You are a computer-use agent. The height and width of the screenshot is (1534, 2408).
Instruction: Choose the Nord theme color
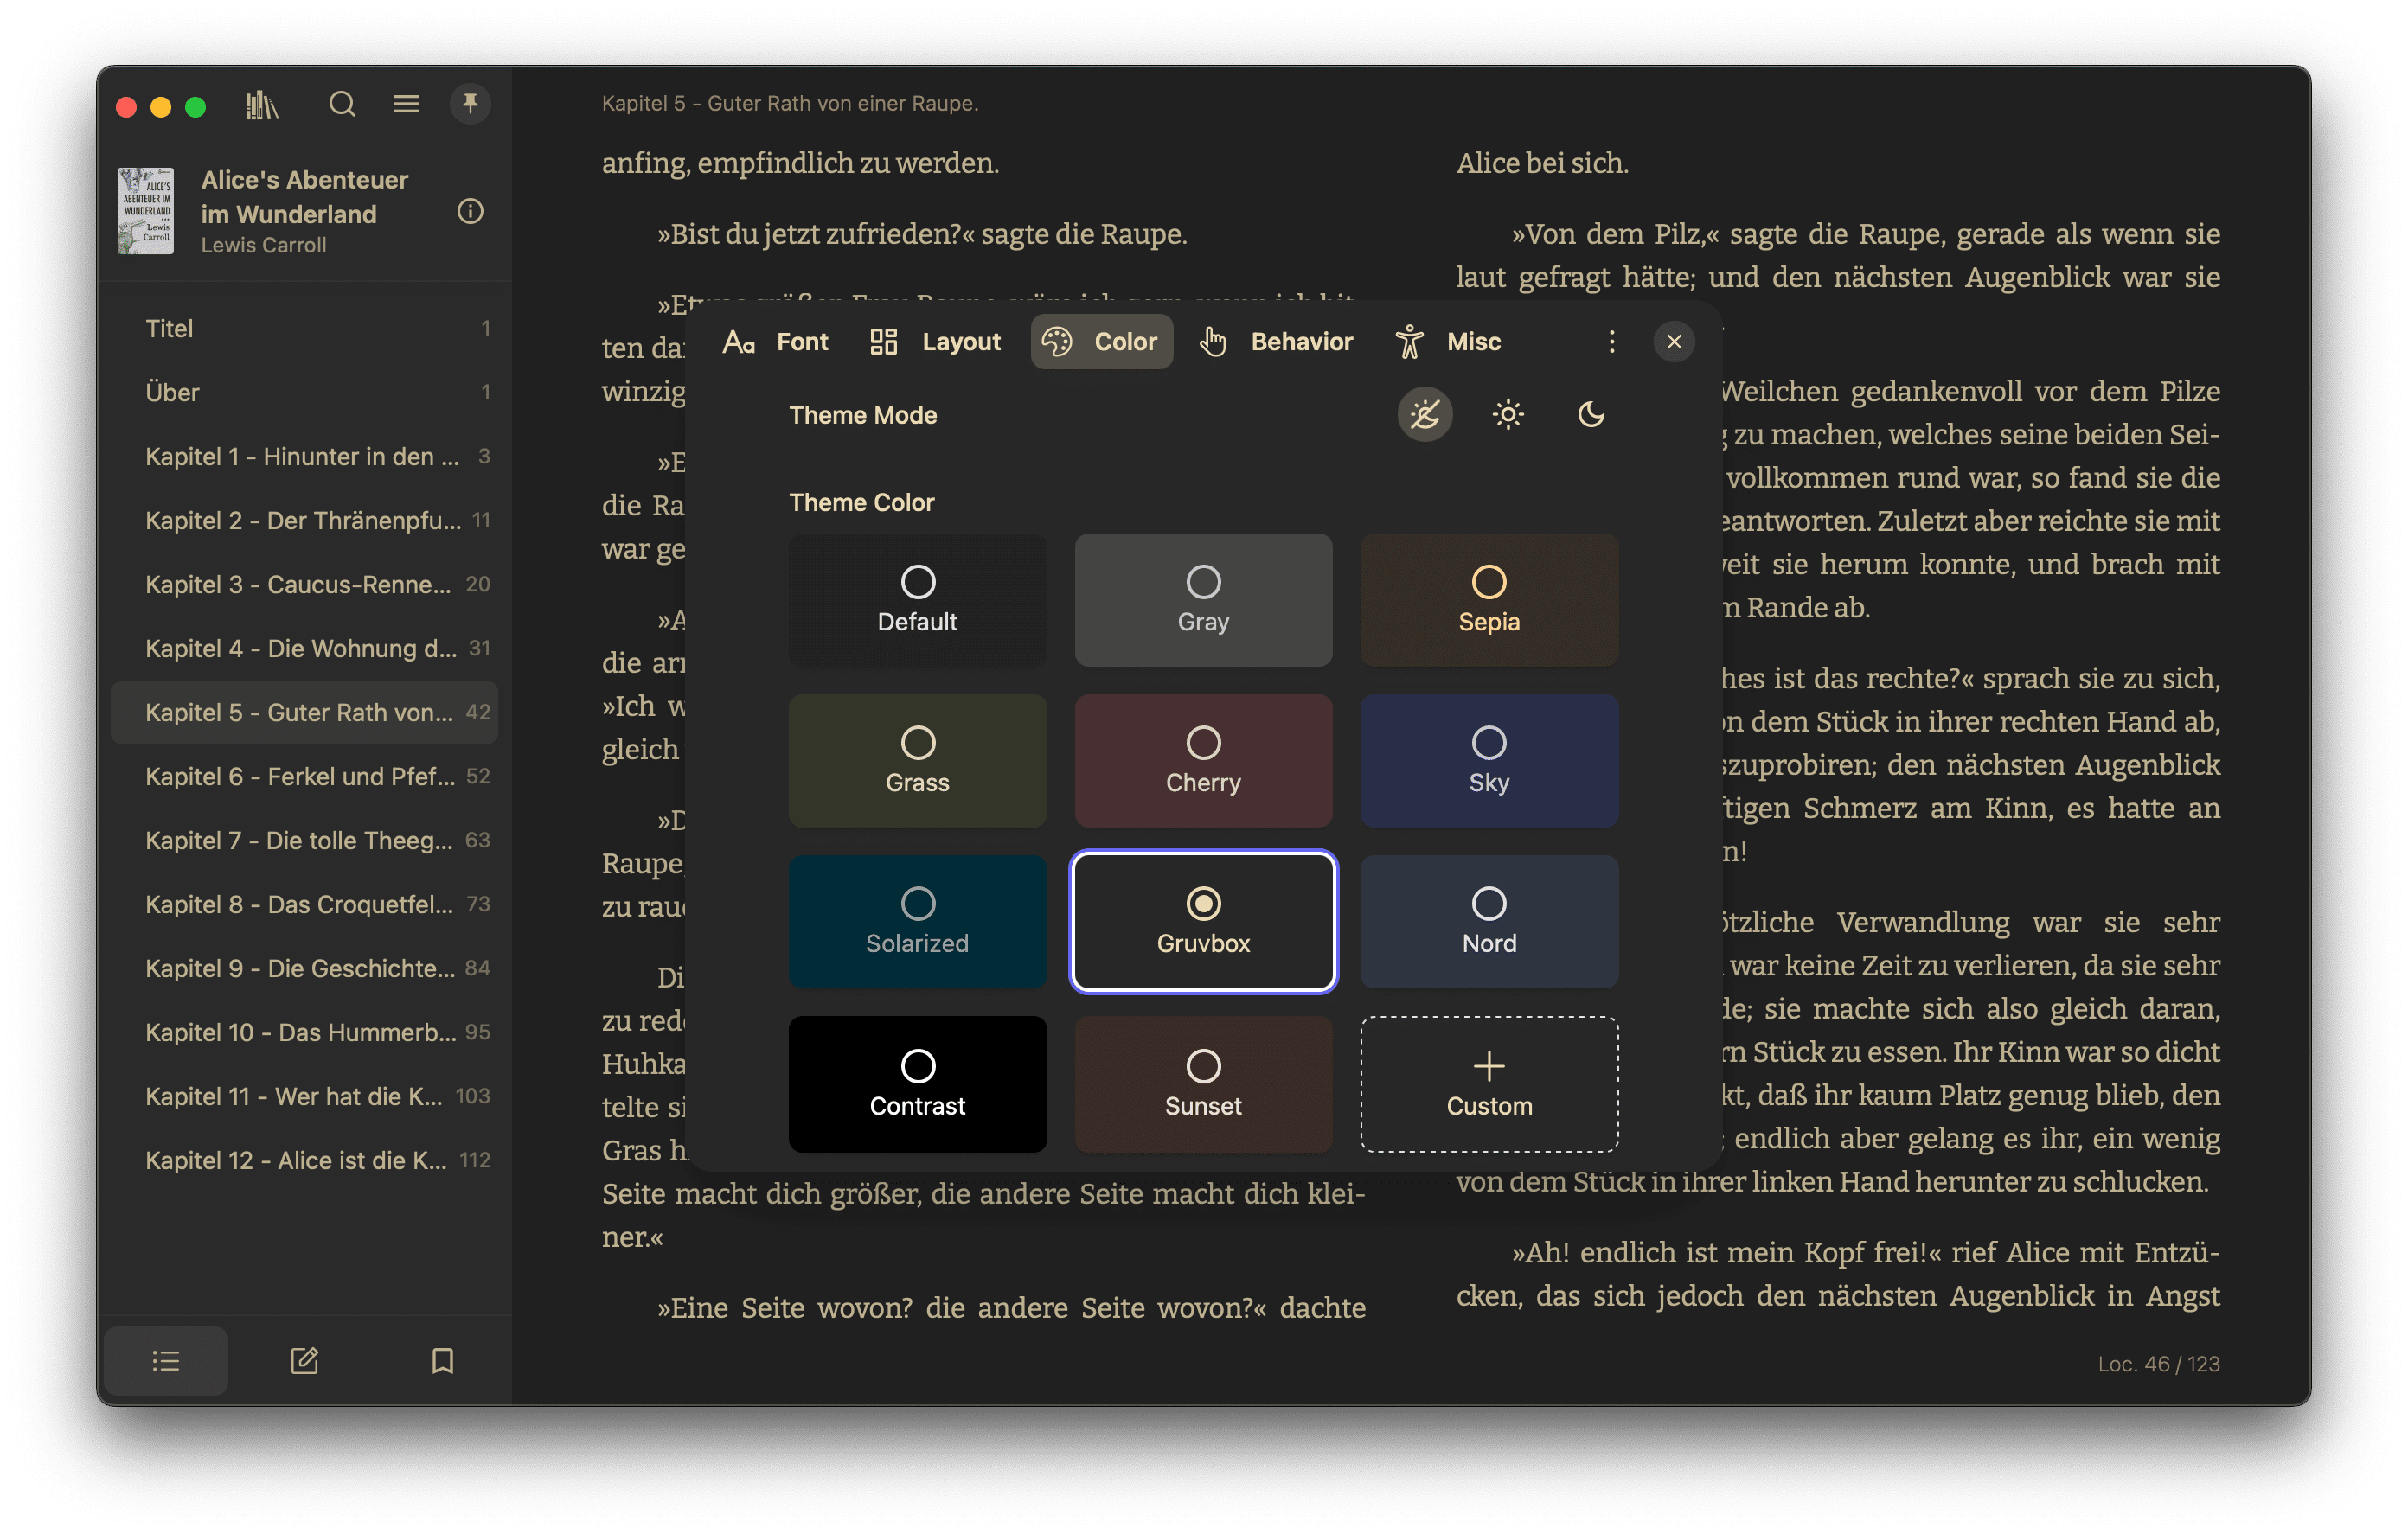click(x=1488, y=921)
